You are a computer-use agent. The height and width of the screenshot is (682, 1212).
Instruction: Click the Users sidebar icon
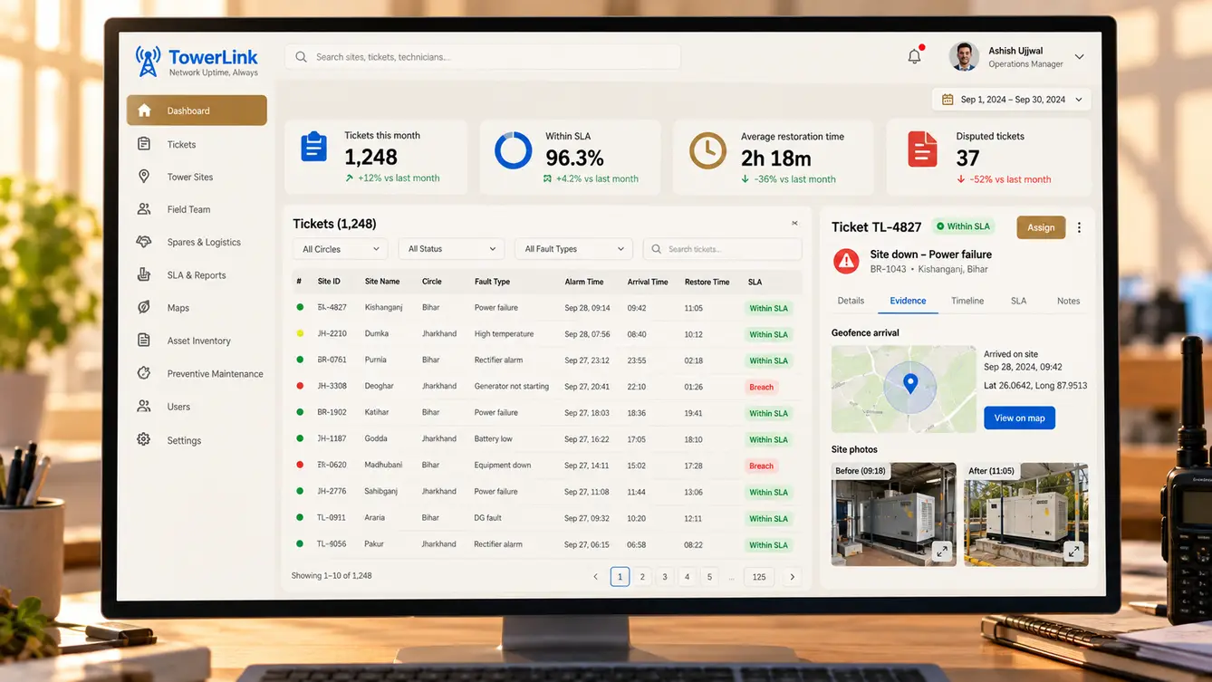[x=144, y=407]
